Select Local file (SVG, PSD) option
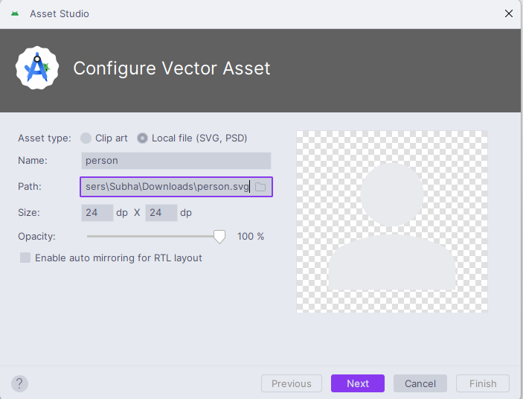Screen dimensions: 523x399 point(142,138)
